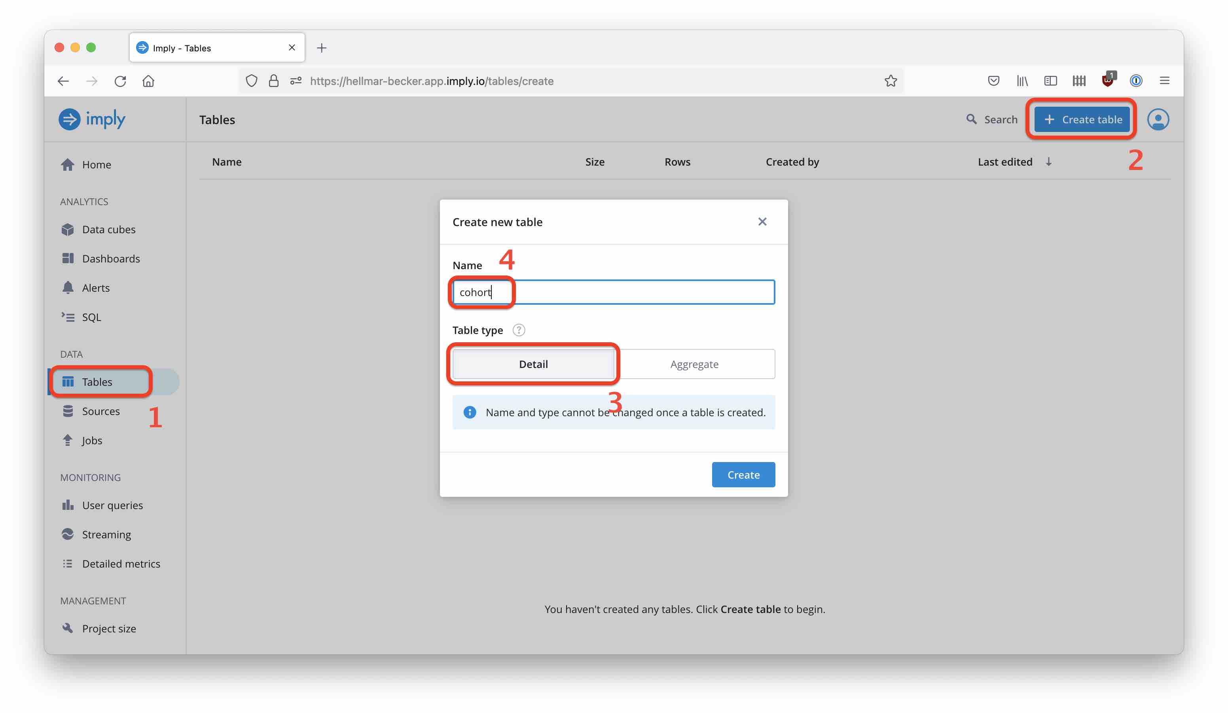The width and height of the screenshot is (1228, 713).
Task: Toggle Tables section in DATA panel
Action: click(x=96, y=381)
